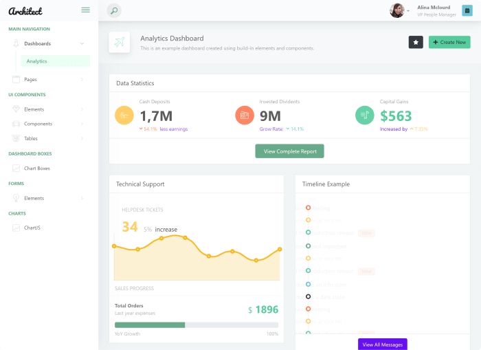Screen dimensions: 481x350
Task: Collapse Dashboards using its chevron
Action: [x=82, y=43]
